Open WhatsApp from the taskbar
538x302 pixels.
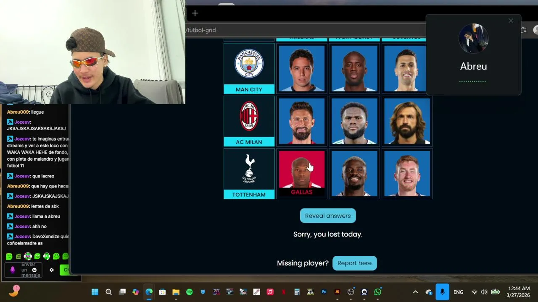(377, 292)
